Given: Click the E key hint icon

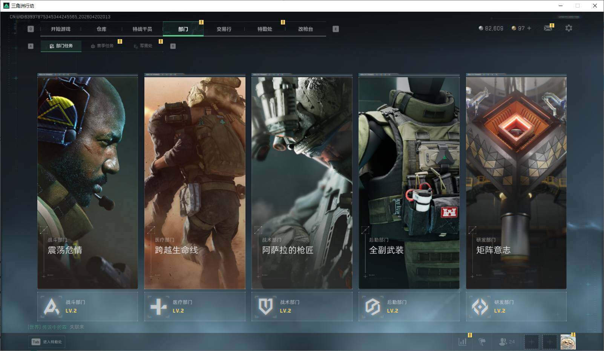Looking at the screenshot, I should click(336, 29).
